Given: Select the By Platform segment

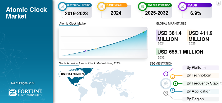Looking at the screenshot, I should pyautogui.click(x=201, y=68).
